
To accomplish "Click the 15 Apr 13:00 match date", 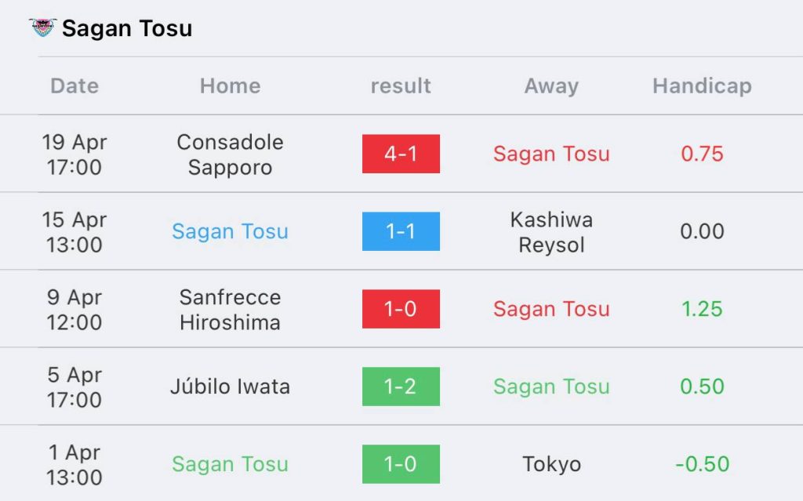I will coord(73,232).
